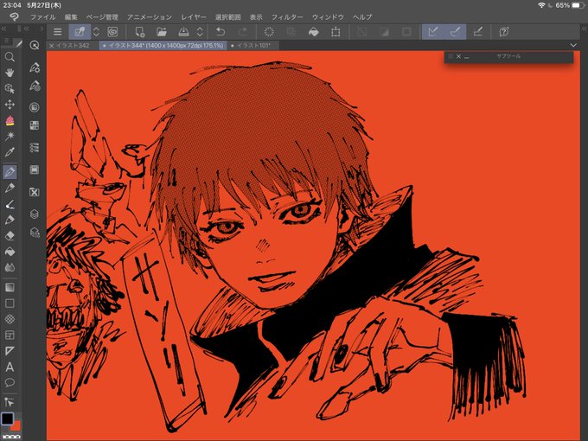Select the Brush tool
Image resolution: width=588 pixels, height=441 pixels.
click(x=10, y=204)
